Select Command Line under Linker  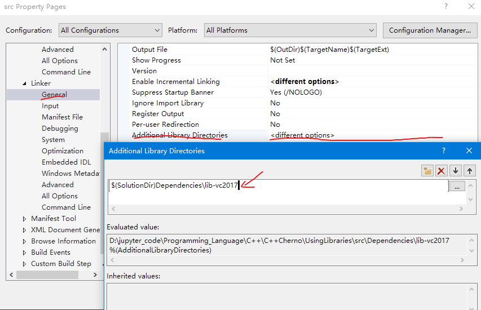pyautogui.click(x=67, y=207)
